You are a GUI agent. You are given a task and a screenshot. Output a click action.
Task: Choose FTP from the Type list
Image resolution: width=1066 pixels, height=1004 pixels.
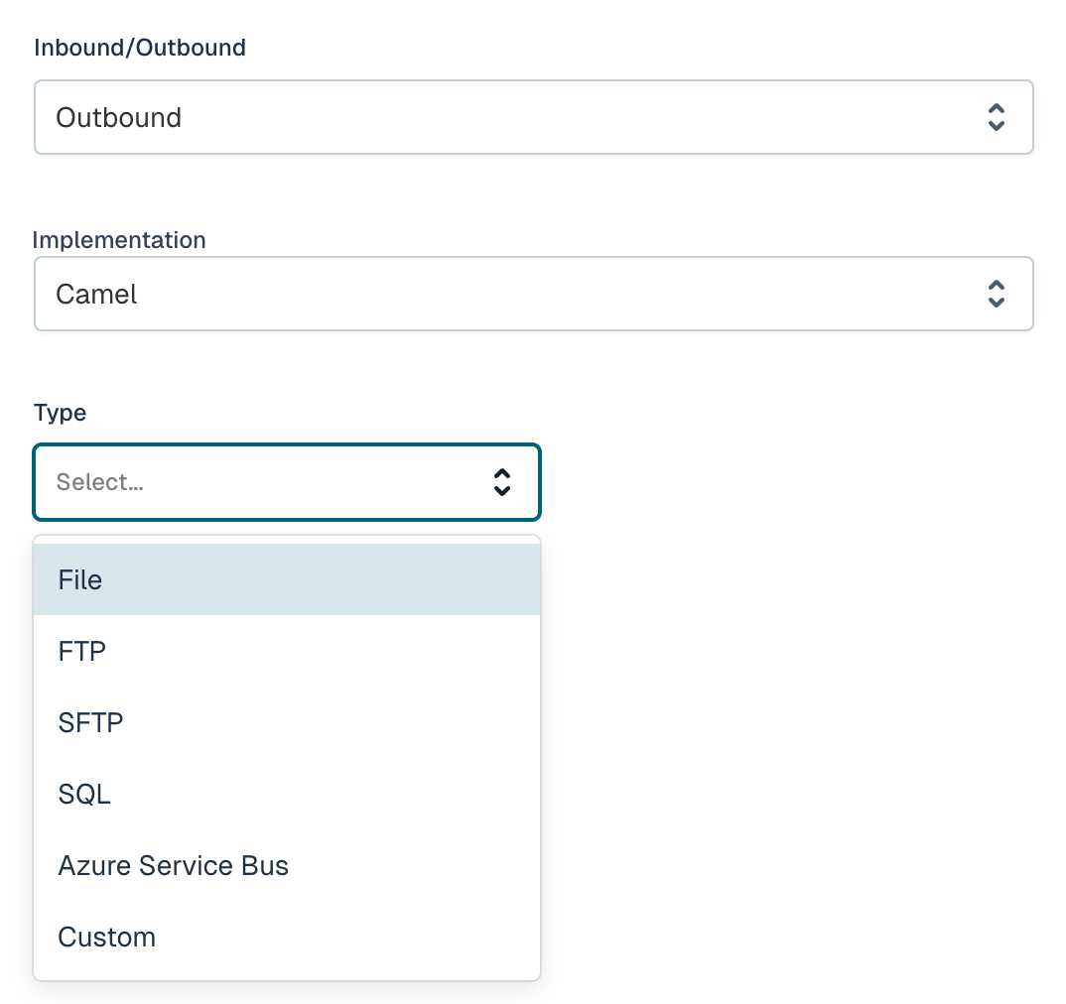click(287, 651)
